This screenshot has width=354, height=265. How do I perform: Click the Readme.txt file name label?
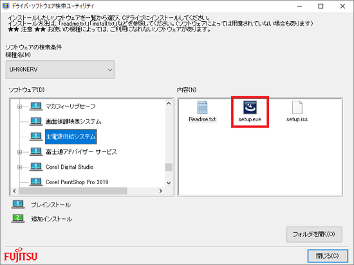pos(202,119)
